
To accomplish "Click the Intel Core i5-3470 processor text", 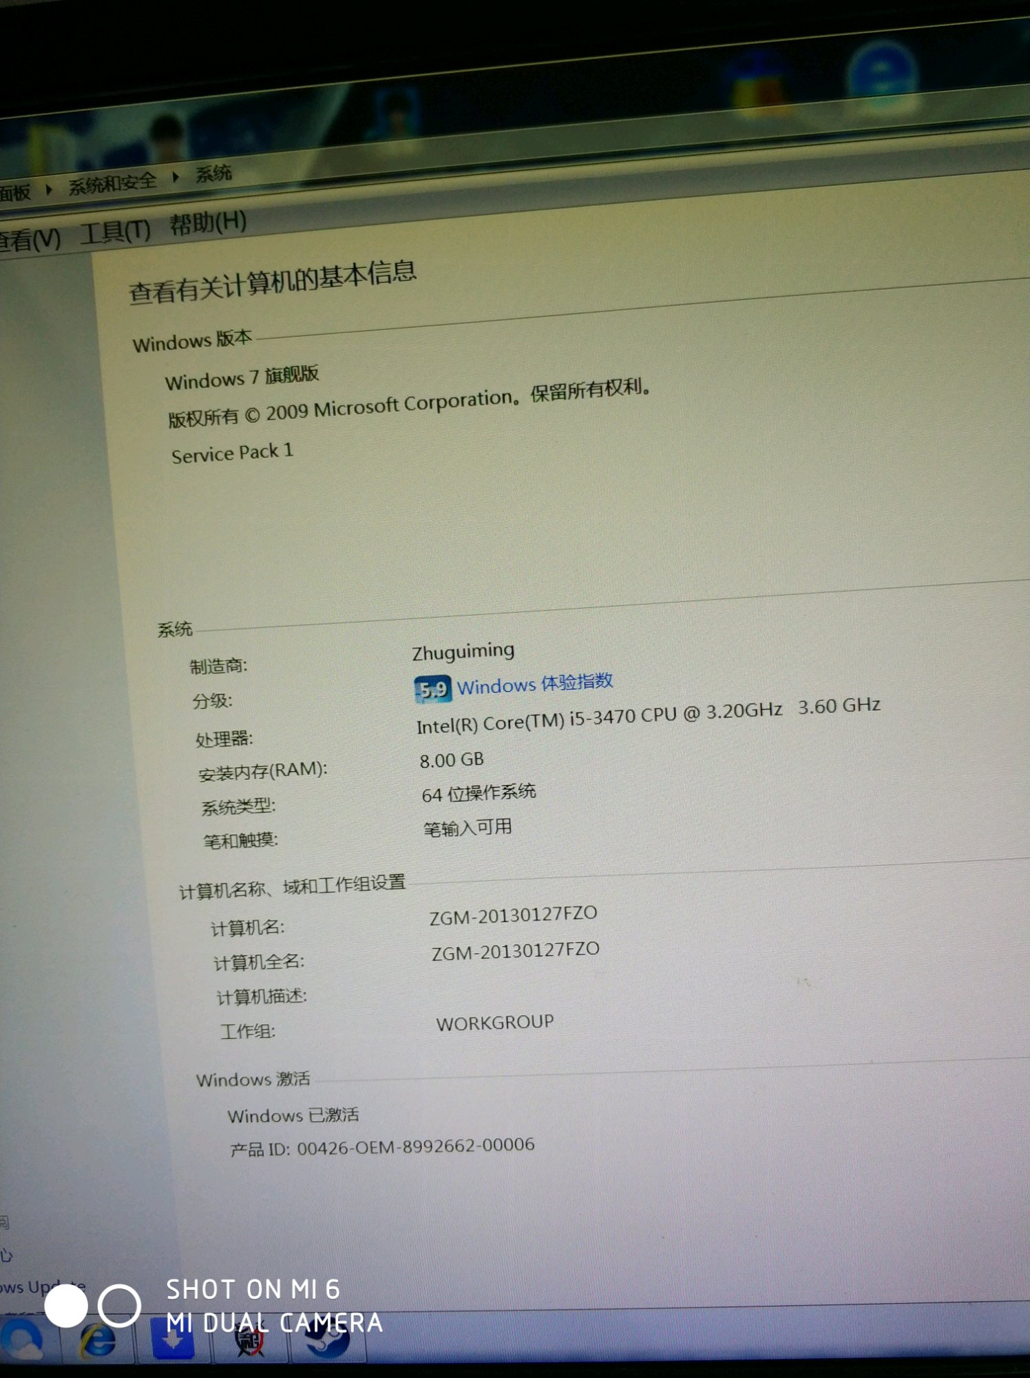I will click(648, 716).
